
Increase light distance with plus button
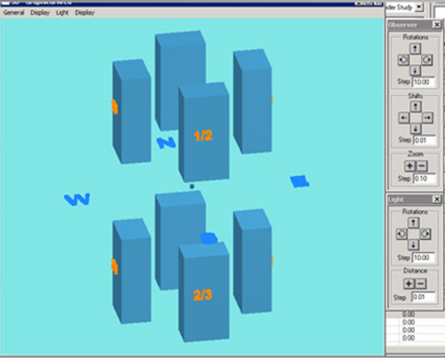pyautogui.click(x=409, y=284)
